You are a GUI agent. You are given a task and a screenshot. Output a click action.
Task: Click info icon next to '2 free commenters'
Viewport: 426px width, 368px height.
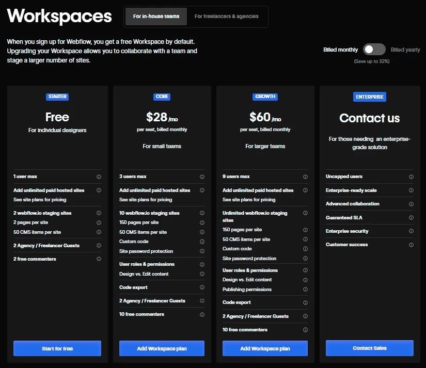[99, 259]
